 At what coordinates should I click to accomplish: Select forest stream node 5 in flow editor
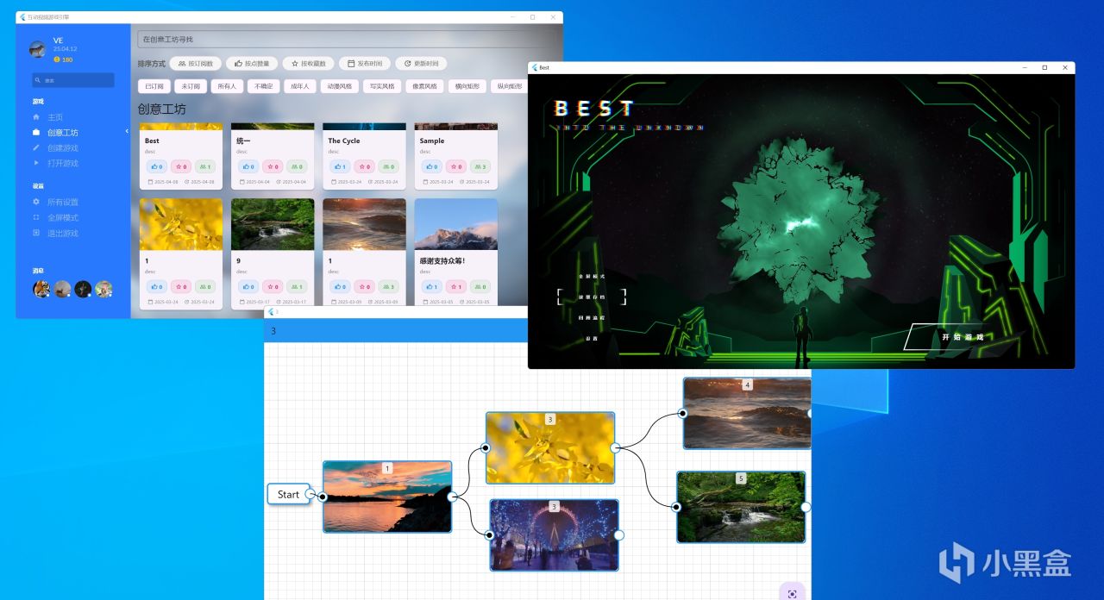point(741,507)
